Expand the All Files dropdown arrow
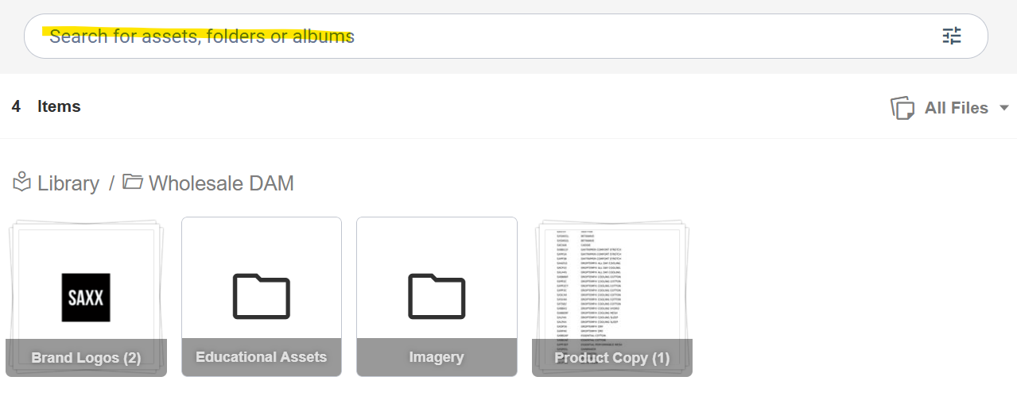This screenshot has width=1017, height=396. pyautogui.click(x=1003, y=108)
